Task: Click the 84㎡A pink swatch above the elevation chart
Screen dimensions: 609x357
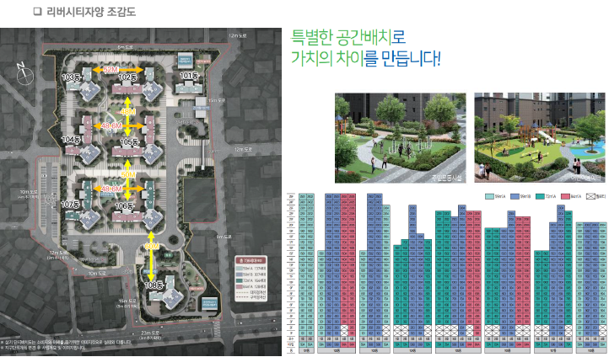Action: [565, 197]
